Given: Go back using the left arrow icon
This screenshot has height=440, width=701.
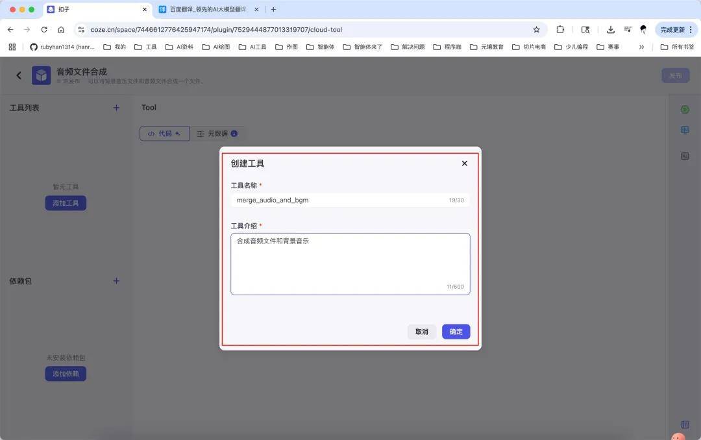Looking at the screenshot, I should [19, 75].
